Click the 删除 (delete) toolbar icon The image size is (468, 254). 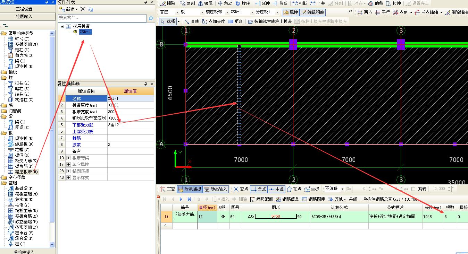point(168,3)
